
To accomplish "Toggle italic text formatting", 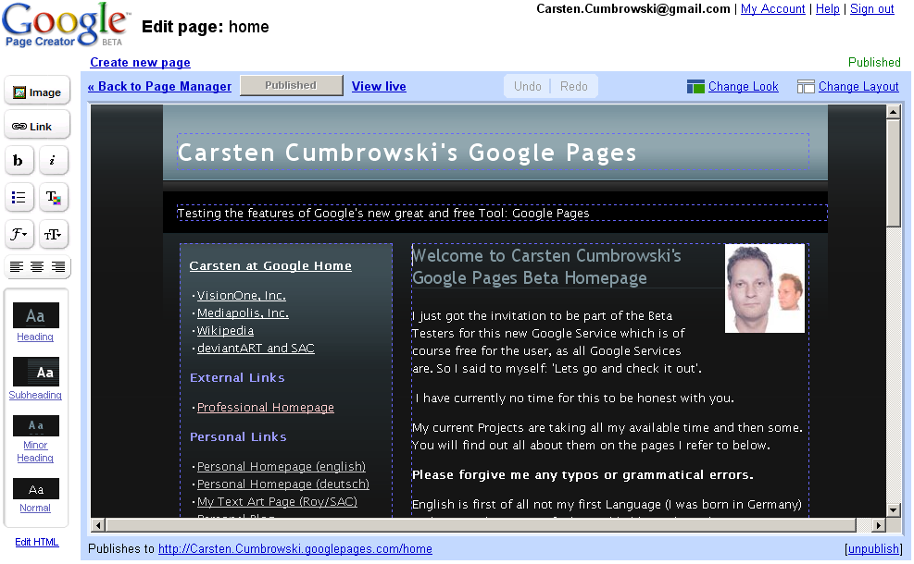I will 53,161.
